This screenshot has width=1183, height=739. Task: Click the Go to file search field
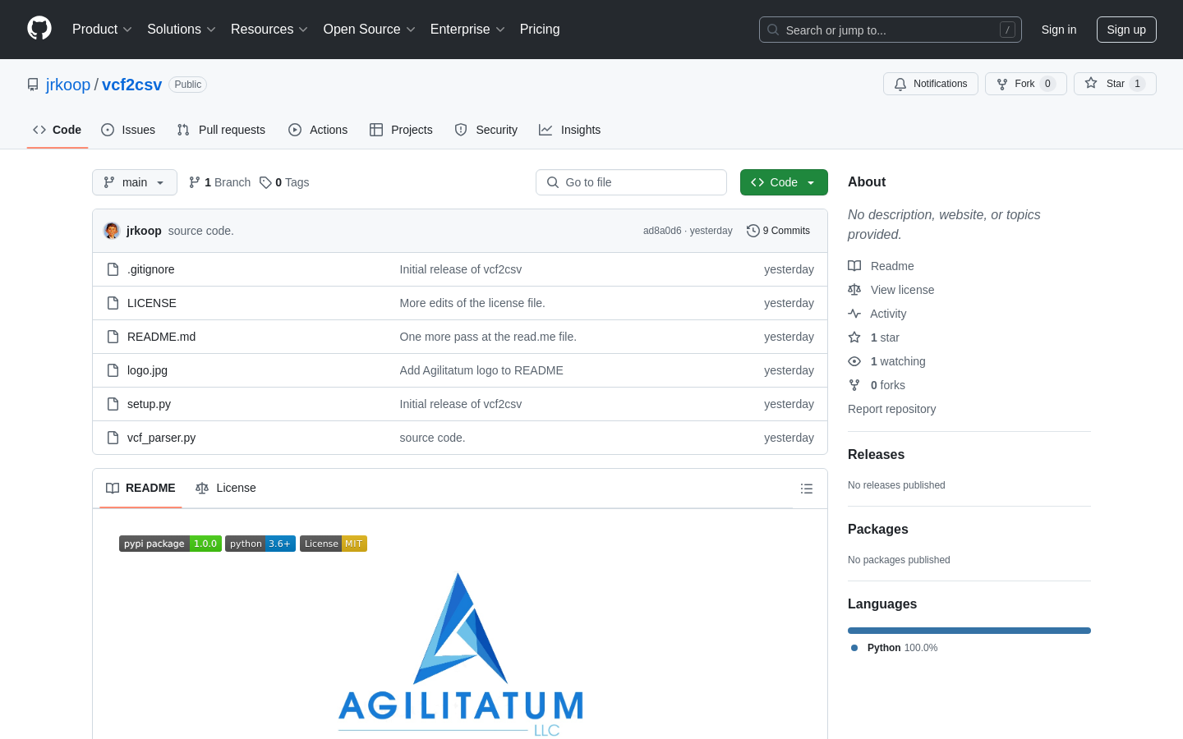(631, 182)
